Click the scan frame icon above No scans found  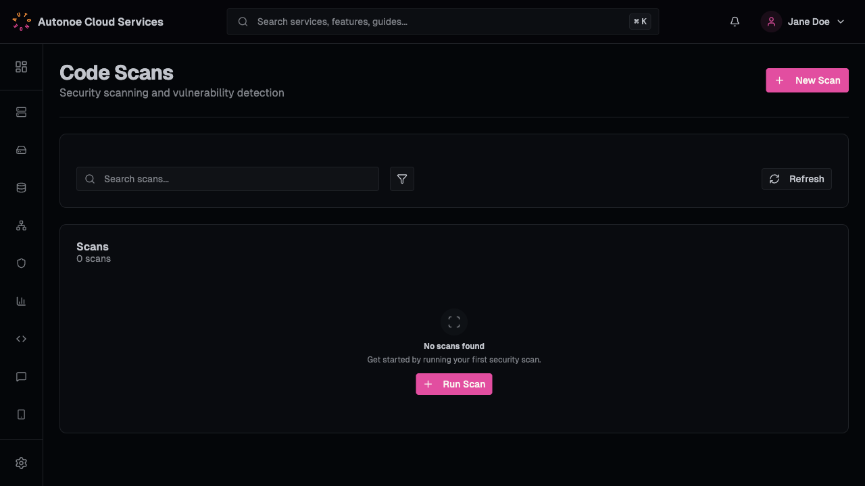tap(454, 322)
